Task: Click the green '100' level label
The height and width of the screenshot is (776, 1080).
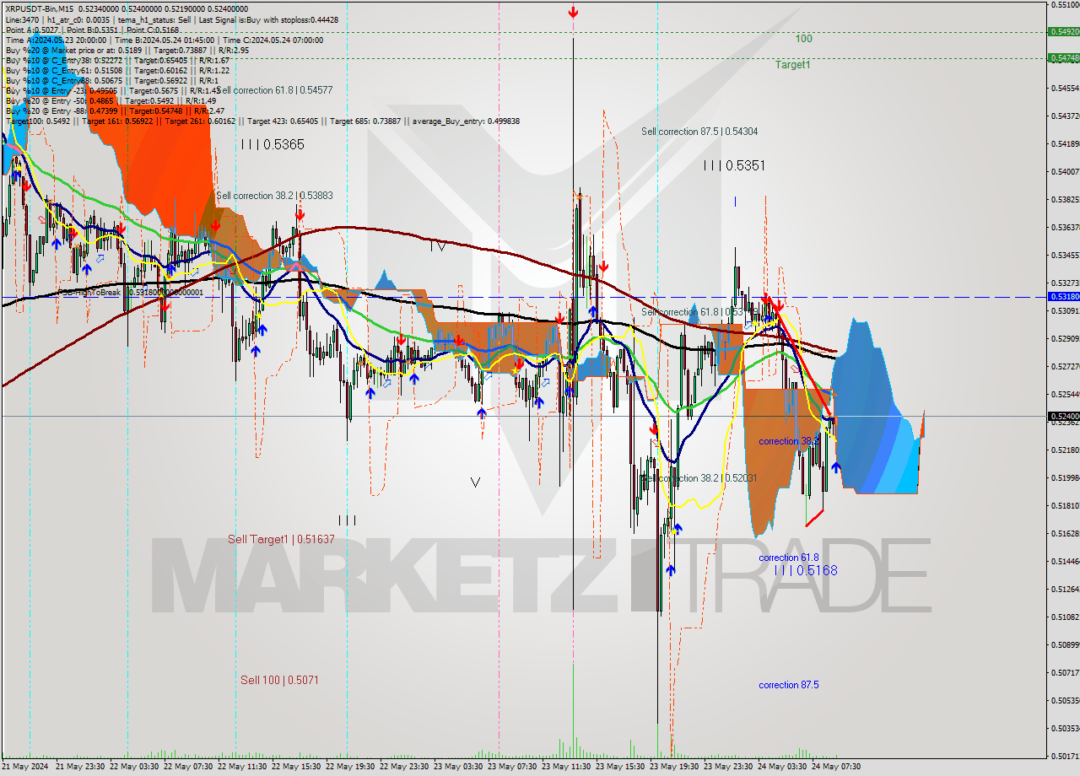Action: tap(803, 39)
